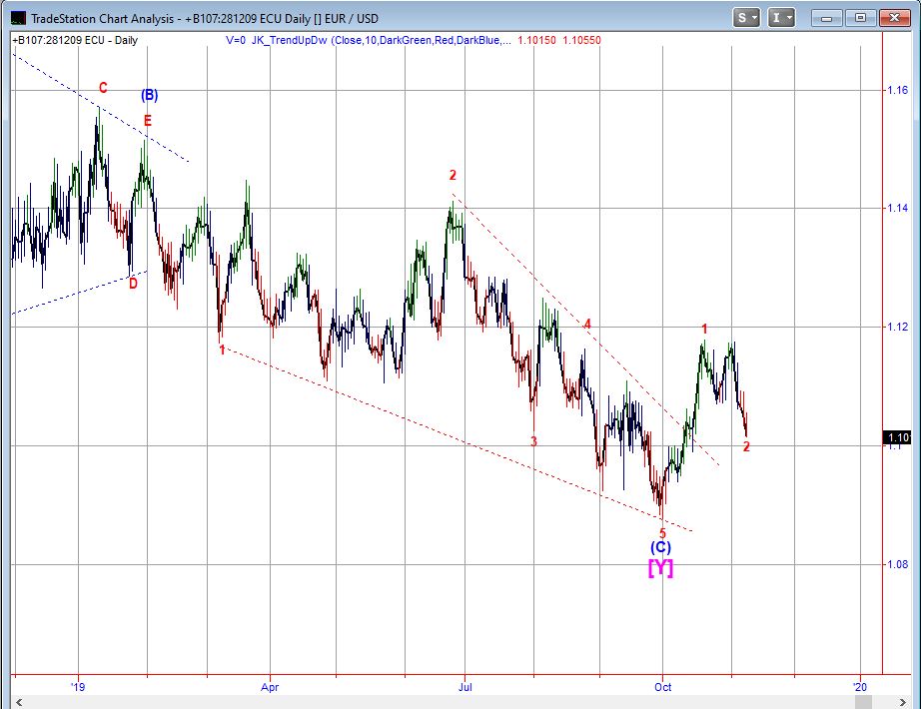
Task: Select the magenta [Y] wave label
Action: coord(661,567)
